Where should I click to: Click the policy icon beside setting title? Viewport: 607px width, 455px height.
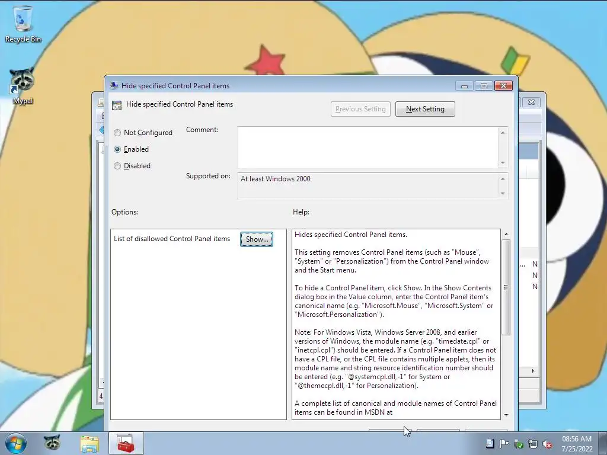[117, 105]
